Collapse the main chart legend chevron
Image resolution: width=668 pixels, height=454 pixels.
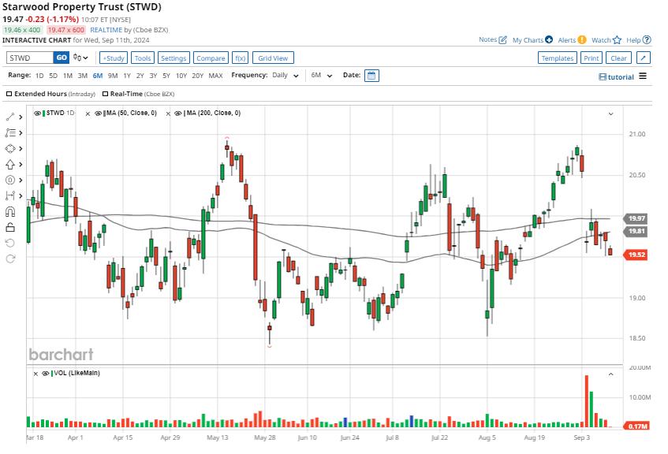(x=610, y=113)
